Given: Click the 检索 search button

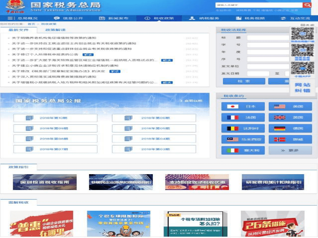Looking at the screenshot, I should (x=244, y=81).
